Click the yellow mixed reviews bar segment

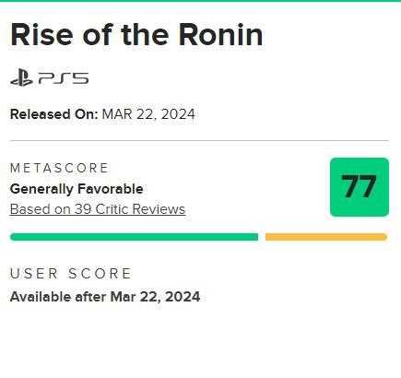[326, 237]
